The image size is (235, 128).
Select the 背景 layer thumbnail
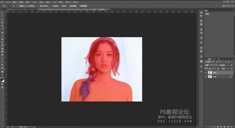click(x=210, y=77)
